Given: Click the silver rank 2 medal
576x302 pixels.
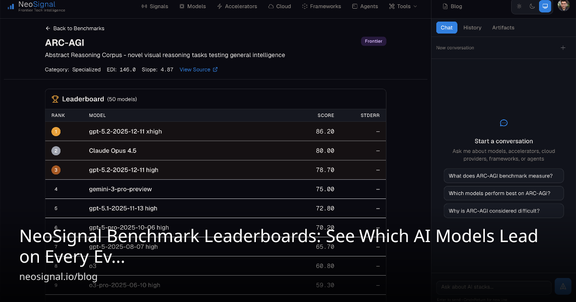Looking at the screenshot, I should [x=56, y=151].
